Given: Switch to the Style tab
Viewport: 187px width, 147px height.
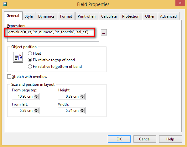Looking at the screenshot, I should pyautogui.click(x=29, y=16).
